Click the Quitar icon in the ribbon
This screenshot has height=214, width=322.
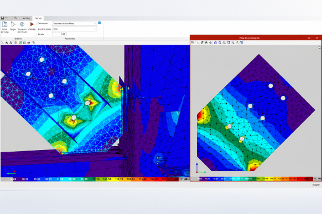pyautogui.click(x=13, y=24)
